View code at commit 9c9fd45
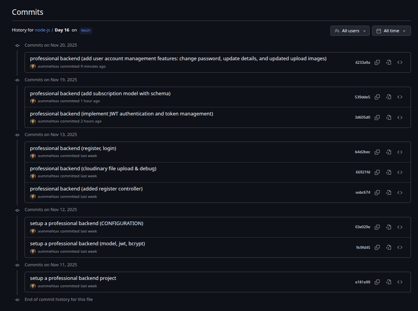The width and height of the screenshot is (418, 311). pos(389,247)
